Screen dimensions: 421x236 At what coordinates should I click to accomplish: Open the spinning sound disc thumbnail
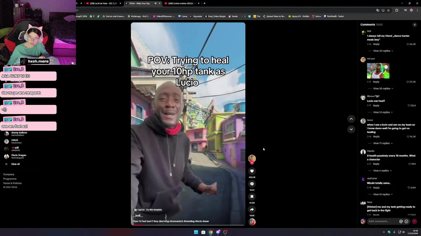click(252, 222)
